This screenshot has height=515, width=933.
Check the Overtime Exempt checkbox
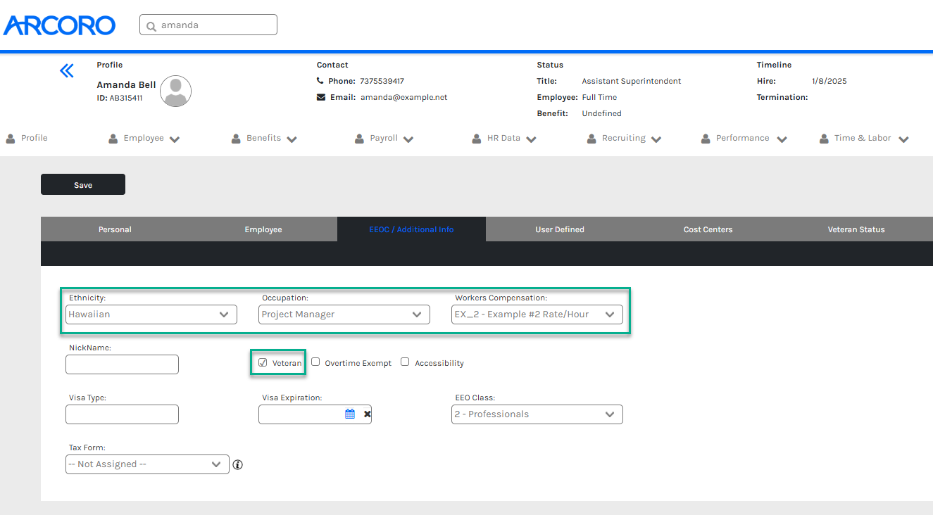tap(315, 362)
